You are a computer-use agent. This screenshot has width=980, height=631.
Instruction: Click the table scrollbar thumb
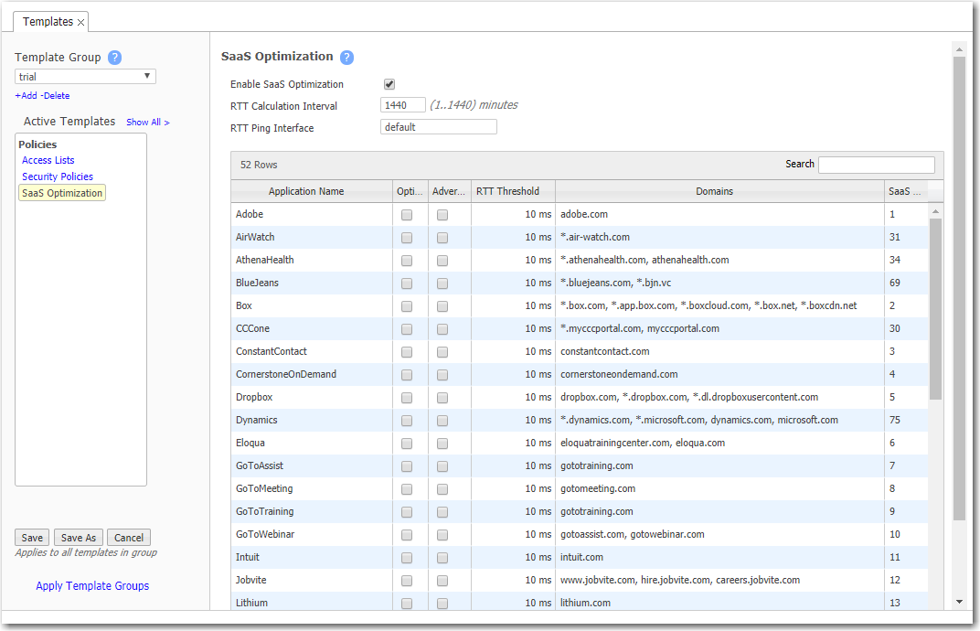(935, 309)
